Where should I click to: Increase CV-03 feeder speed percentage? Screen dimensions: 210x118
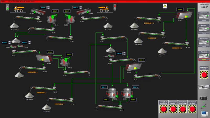[124, 52]
